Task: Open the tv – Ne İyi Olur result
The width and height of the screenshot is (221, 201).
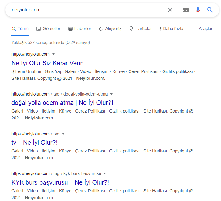Action: [x=35, y=143]
